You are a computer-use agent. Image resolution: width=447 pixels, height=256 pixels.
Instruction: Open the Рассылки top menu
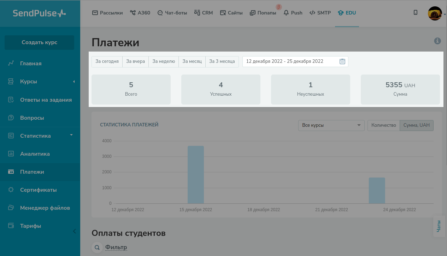coord(107,13)
